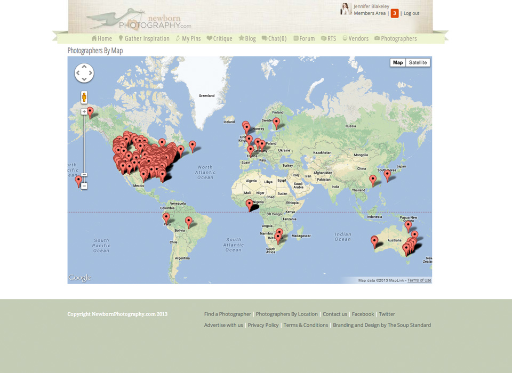This screenshot has width=512, height=373.
Task: Select the map pin off Canada's east coast
Action: click(193, 147)
